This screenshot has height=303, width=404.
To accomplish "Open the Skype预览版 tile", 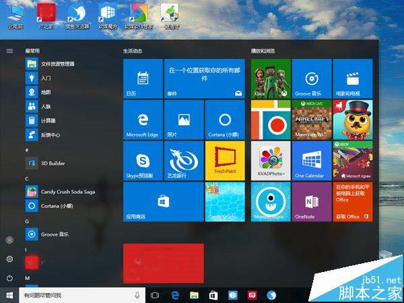I will coord(143,161).
